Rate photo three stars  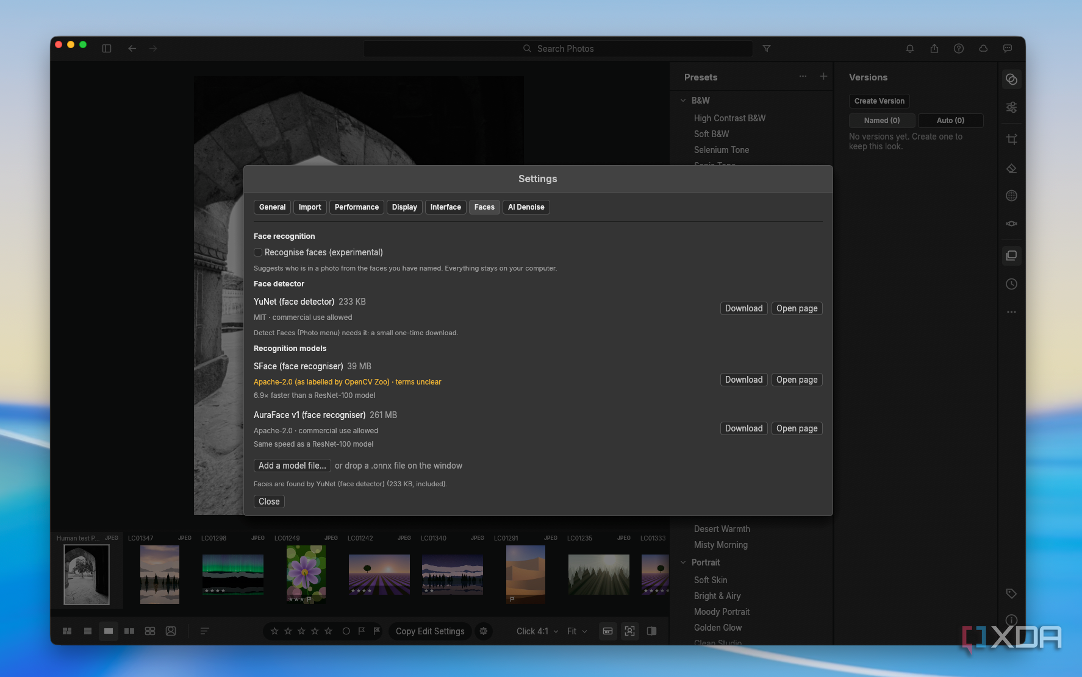[x=301, y=631]
